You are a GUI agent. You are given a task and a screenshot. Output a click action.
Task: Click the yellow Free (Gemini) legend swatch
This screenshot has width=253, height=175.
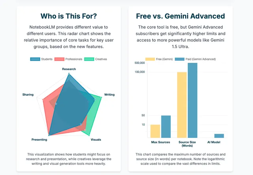click(150, 59)
